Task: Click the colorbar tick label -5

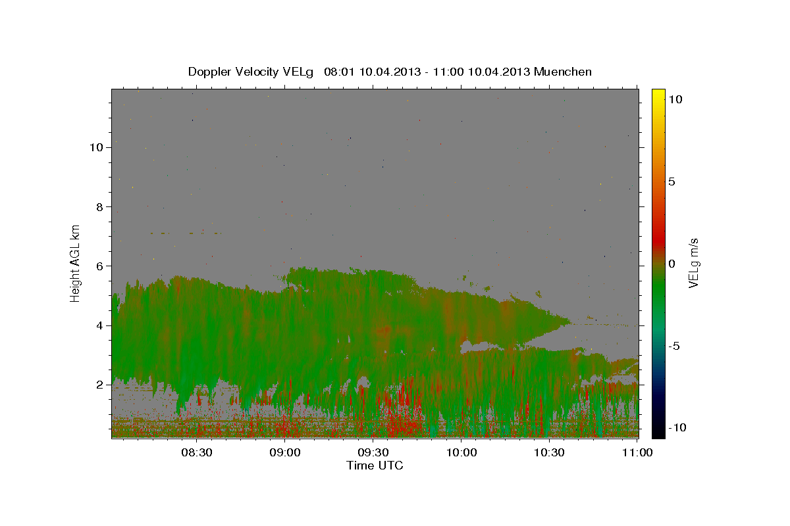Action: [x=673, y=346]
